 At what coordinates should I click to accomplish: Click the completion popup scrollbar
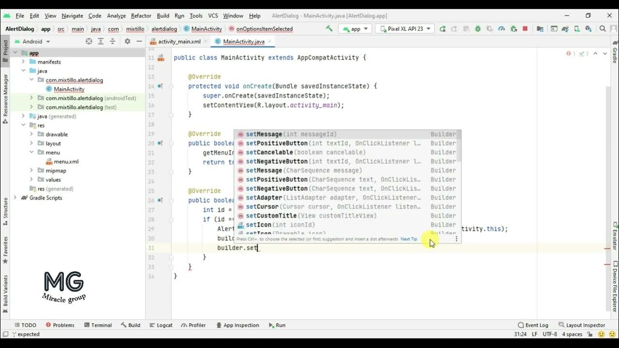click(x=459, y=146)
